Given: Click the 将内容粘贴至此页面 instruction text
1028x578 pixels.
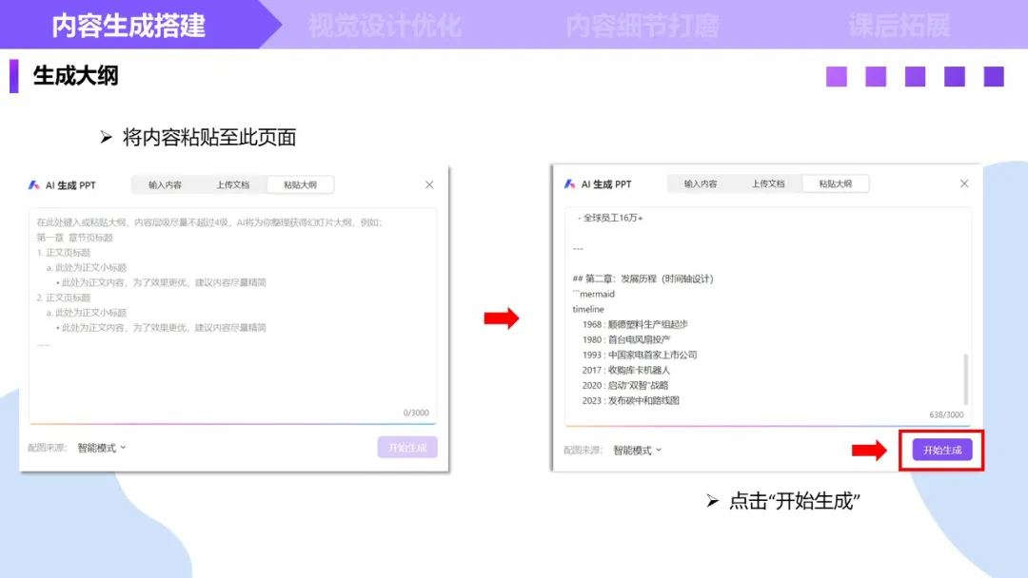Looking at the screenshot, I should [209, 138].
